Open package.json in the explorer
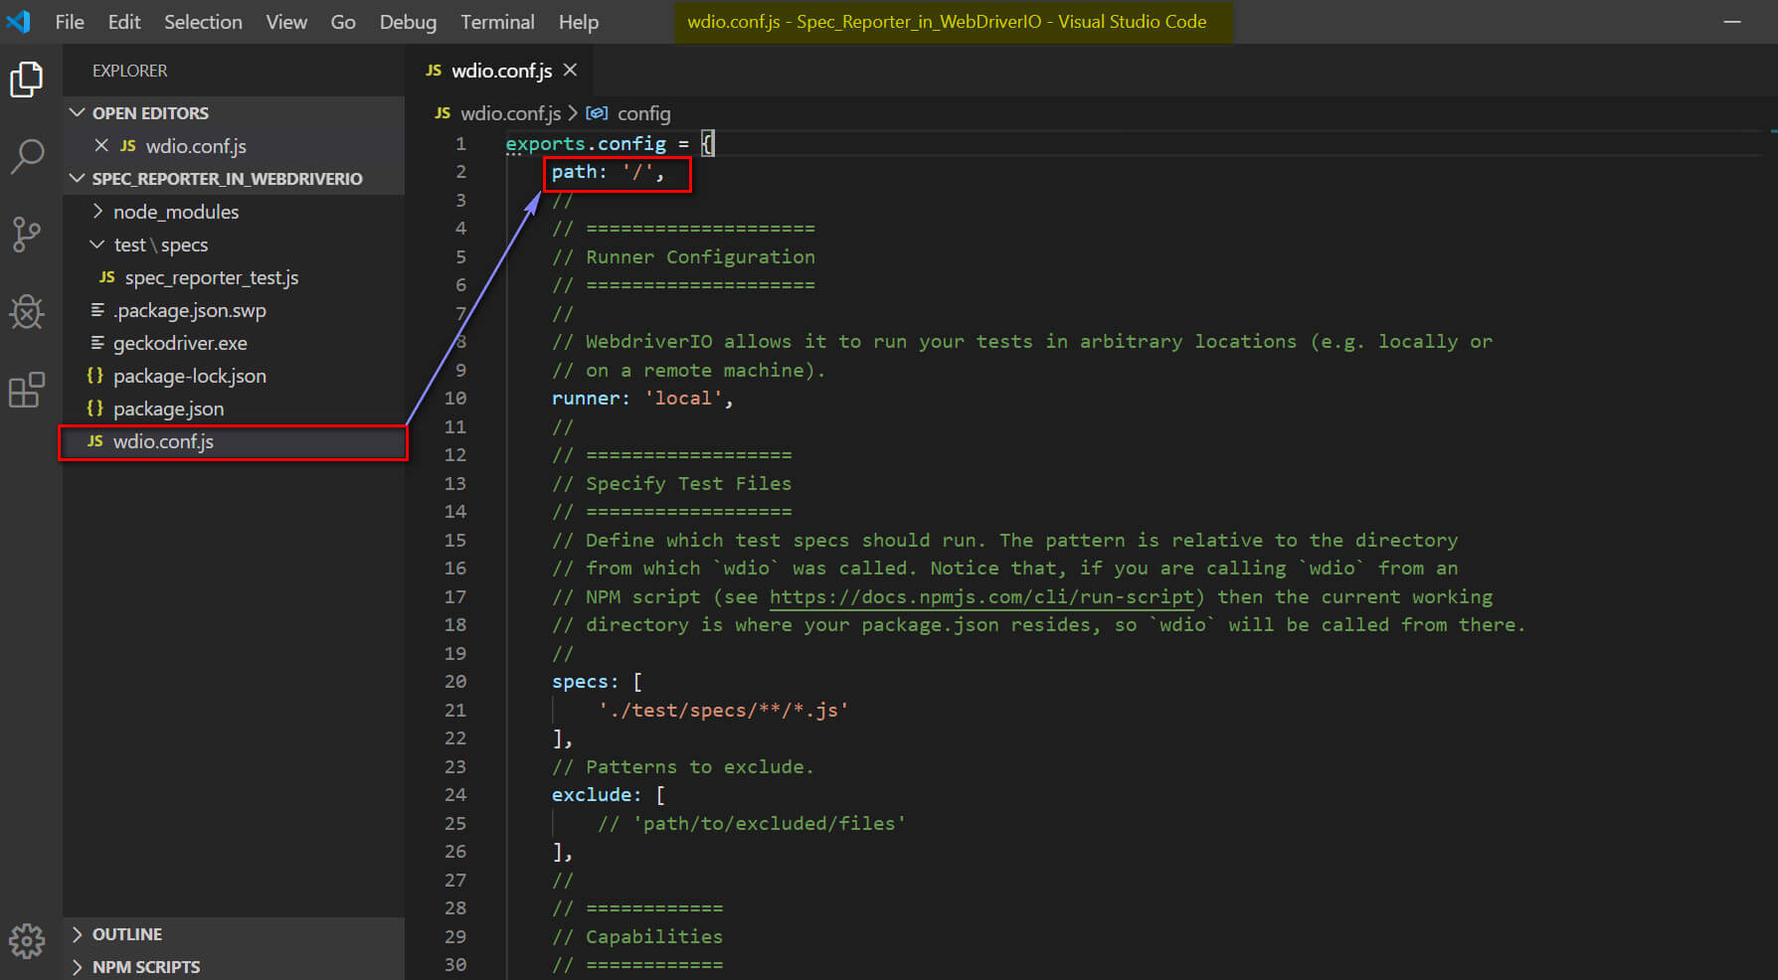1778x980 pixels. [168, 408]
